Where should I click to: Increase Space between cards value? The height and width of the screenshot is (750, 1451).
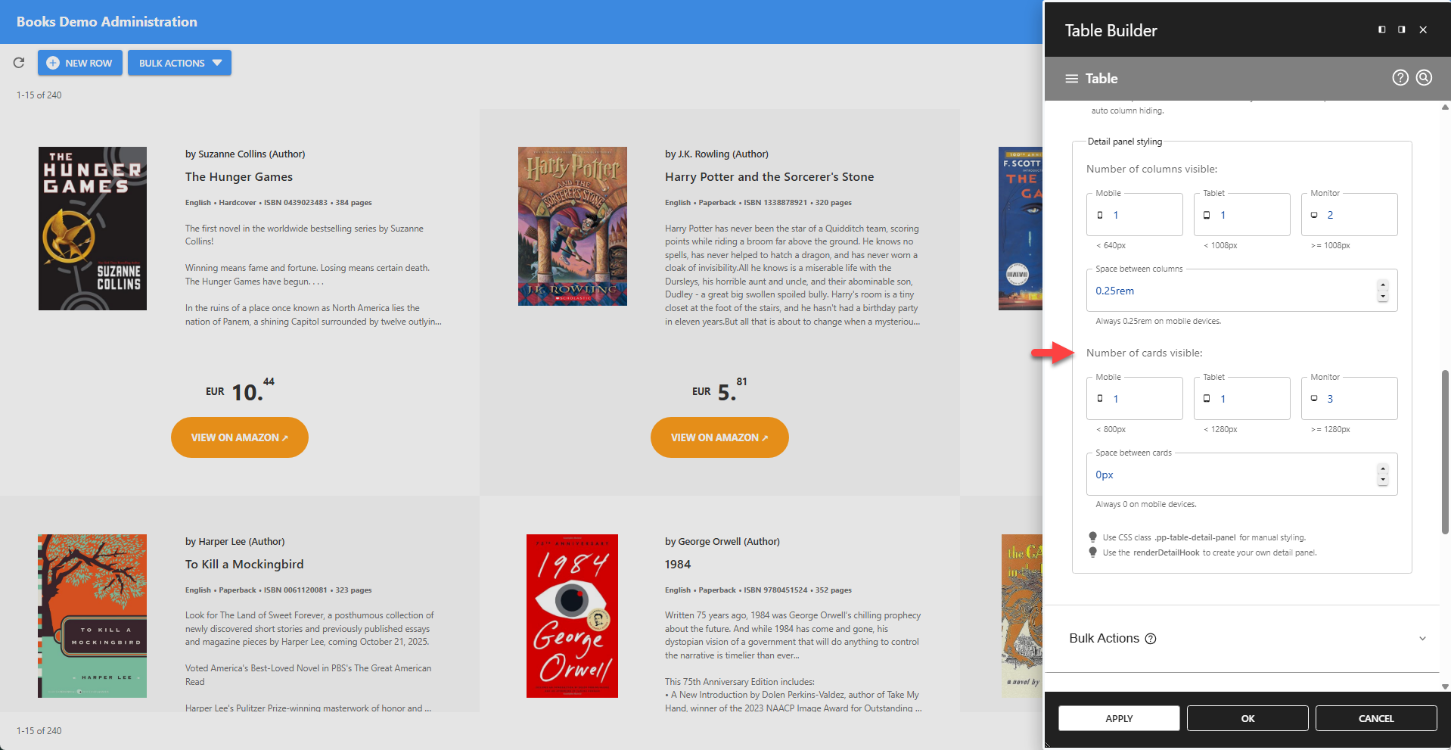click(x=1383, y=469)
